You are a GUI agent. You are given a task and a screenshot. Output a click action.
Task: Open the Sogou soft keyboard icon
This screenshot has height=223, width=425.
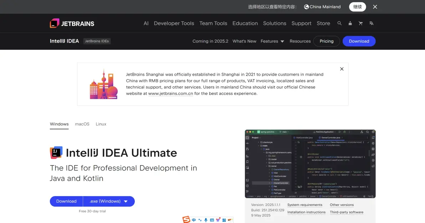[212, 220]
